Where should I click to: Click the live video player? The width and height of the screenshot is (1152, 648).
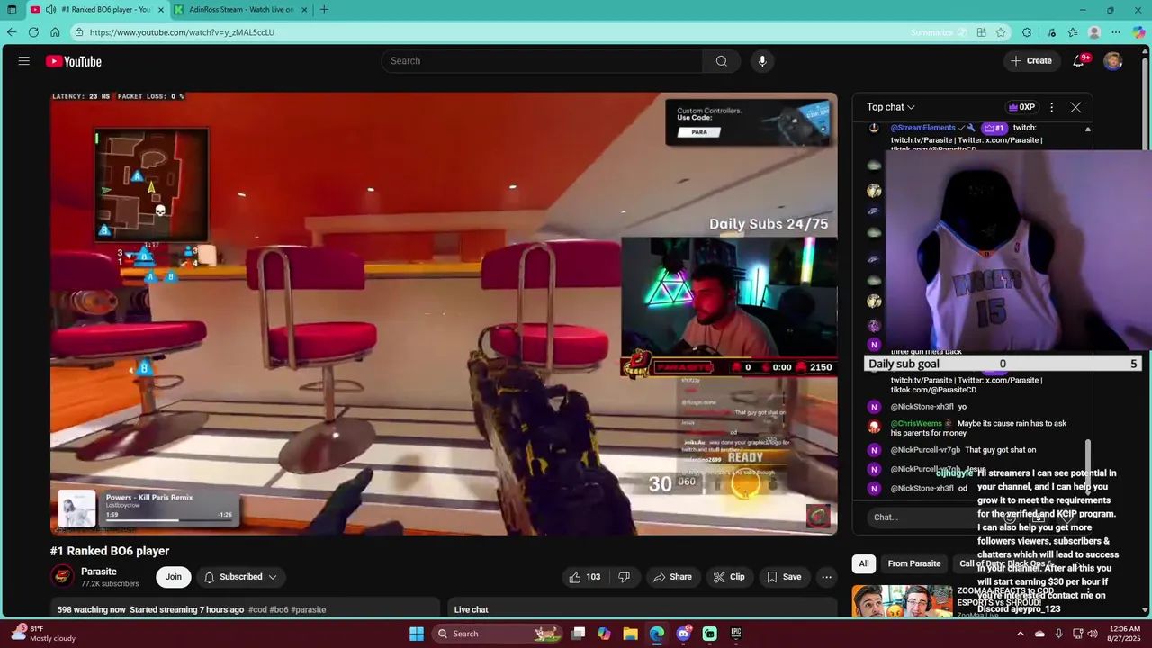coord(444,313)
